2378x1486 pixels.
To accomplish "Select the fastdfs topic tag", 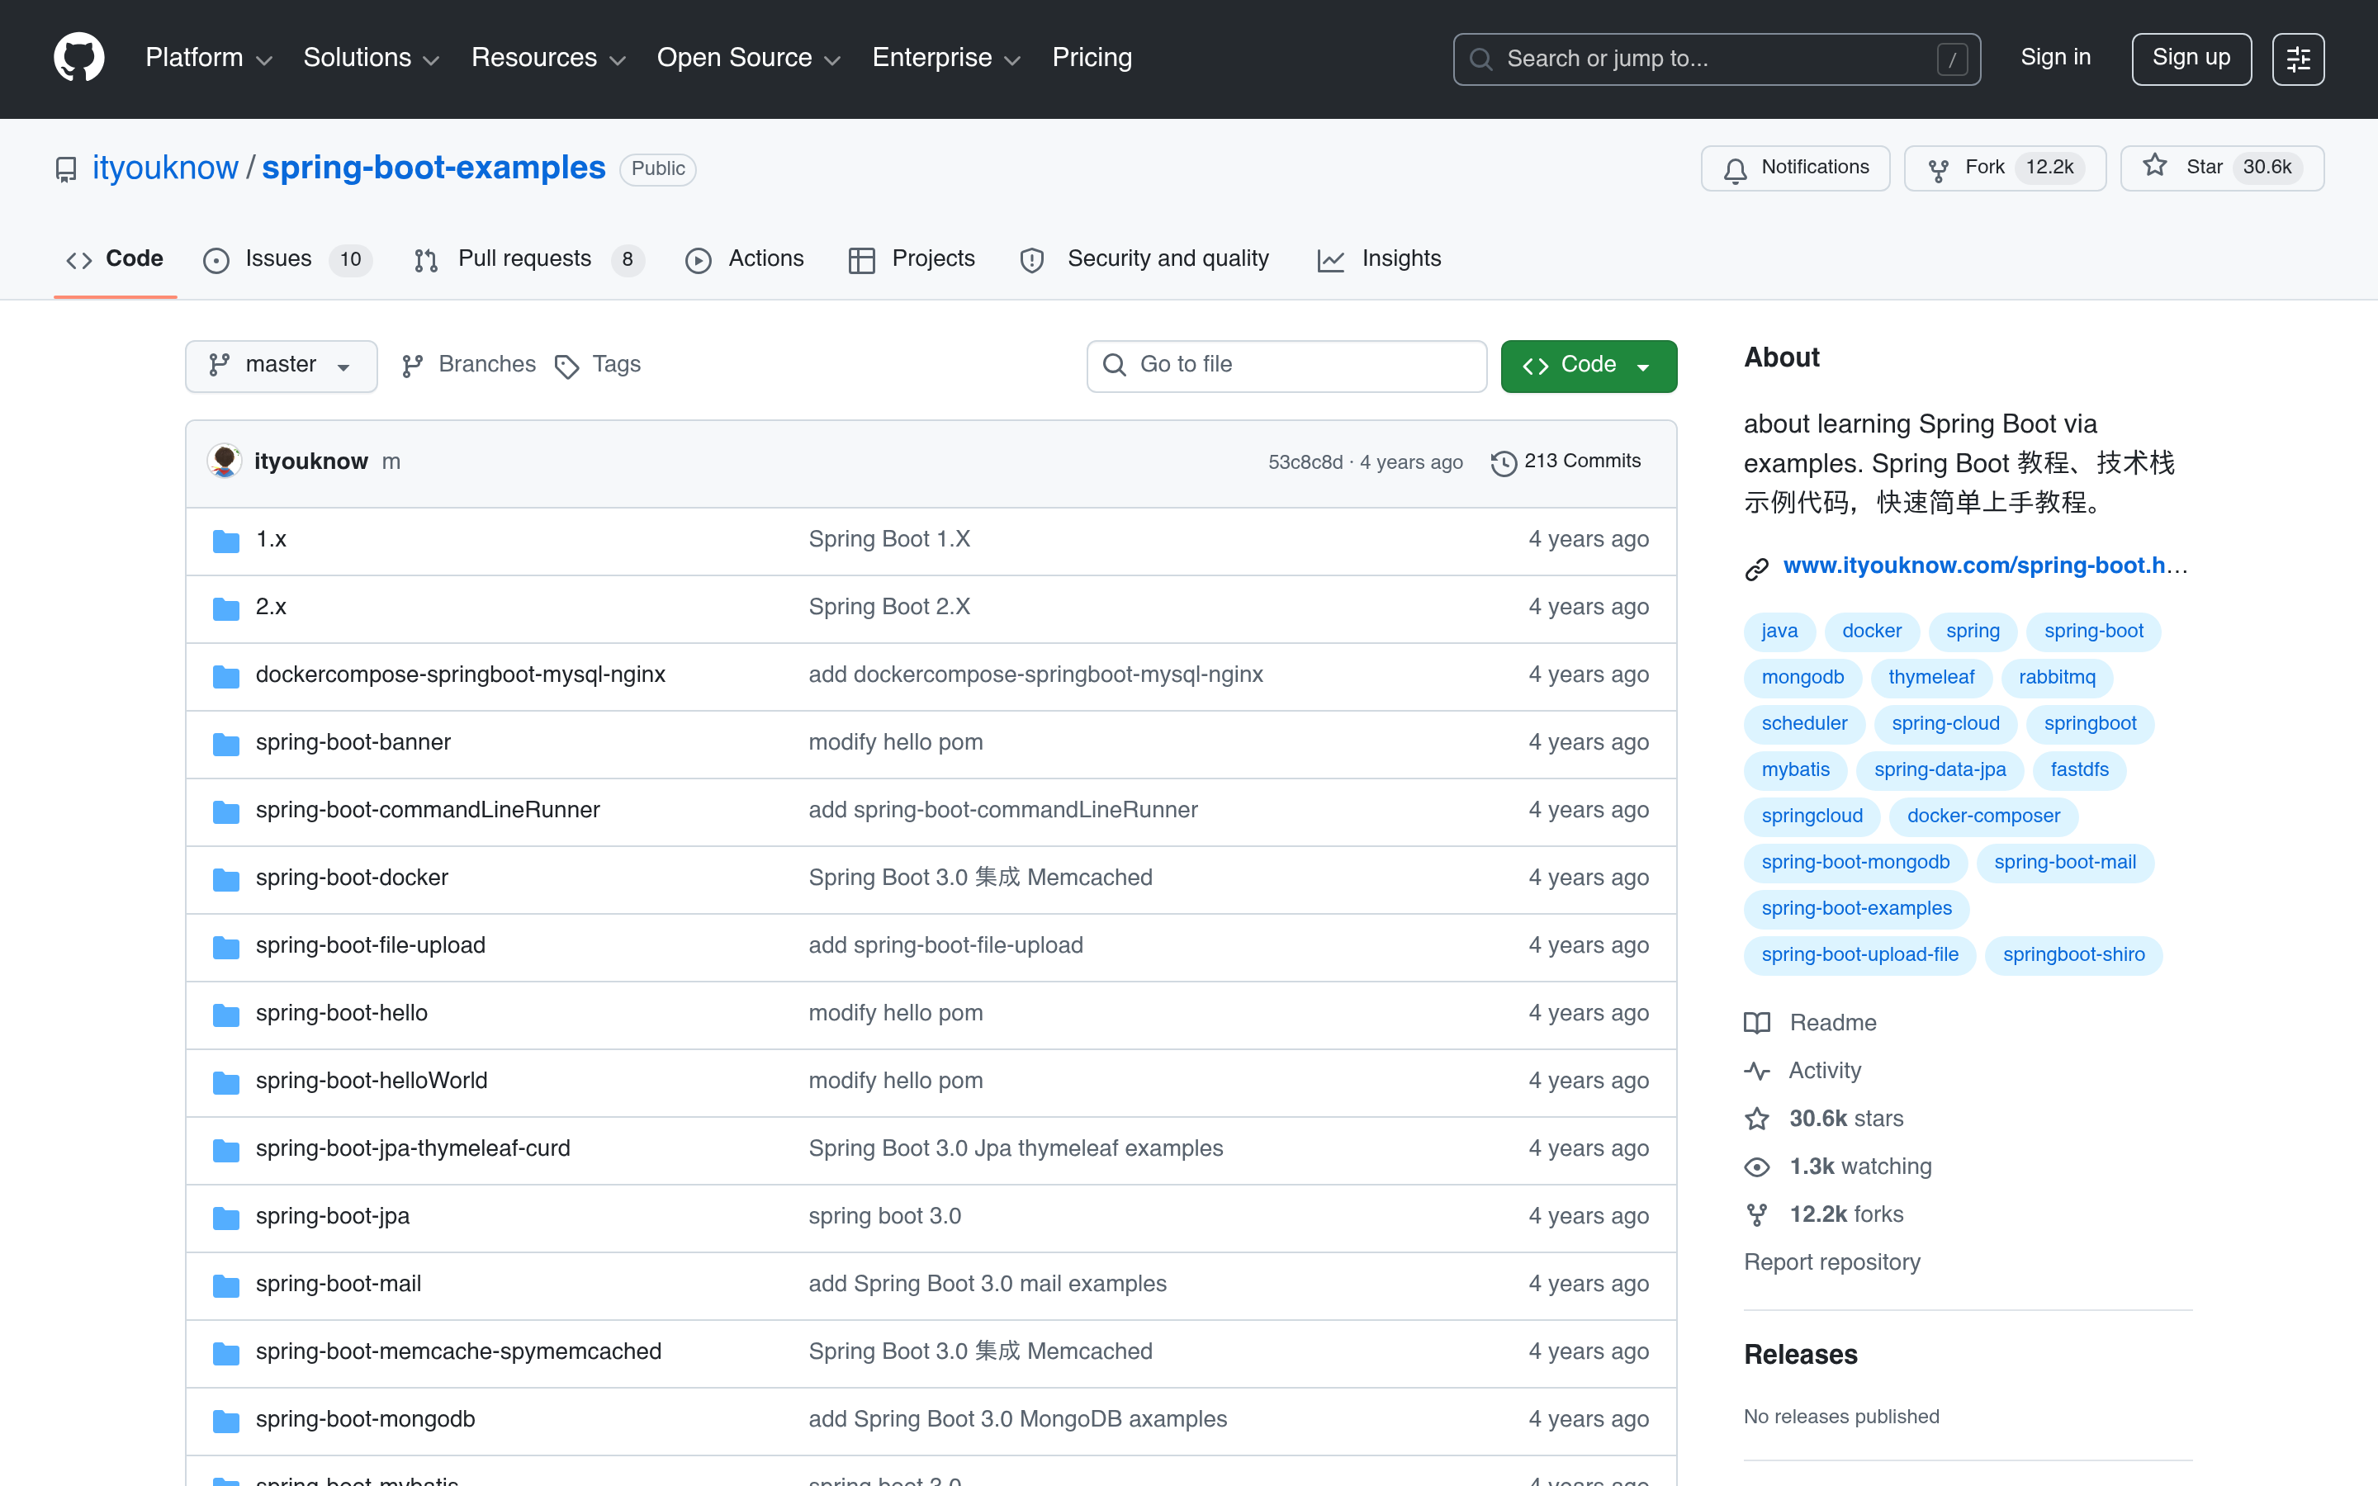I will click(2079, 769).
